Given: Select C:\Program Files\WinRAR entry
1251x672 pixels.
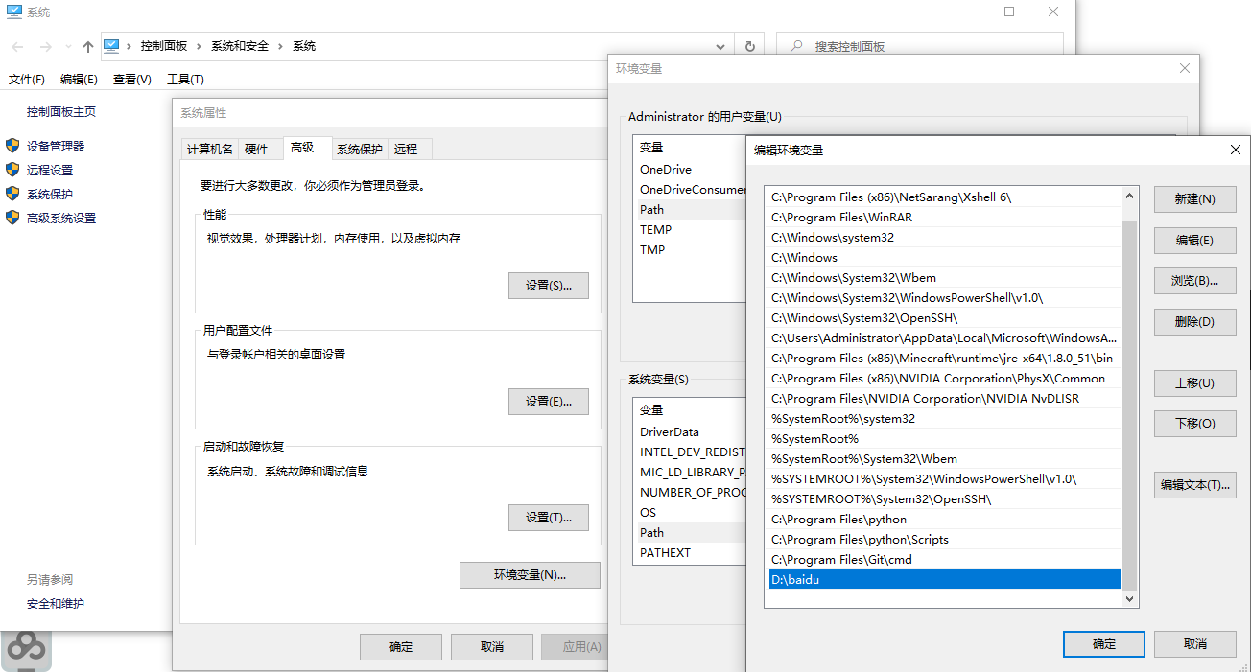Looking at the screenshot, I should [x=945, y=217].
